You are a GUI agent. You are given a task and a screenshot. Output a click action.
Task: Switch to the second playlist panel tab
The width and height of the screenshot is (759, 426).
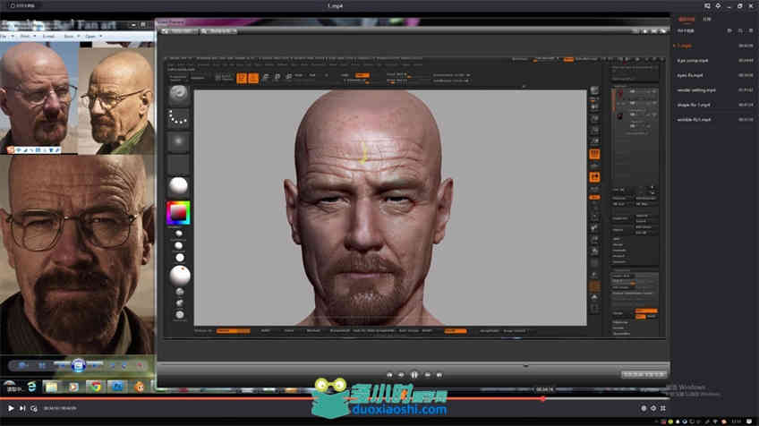point(707,19)
